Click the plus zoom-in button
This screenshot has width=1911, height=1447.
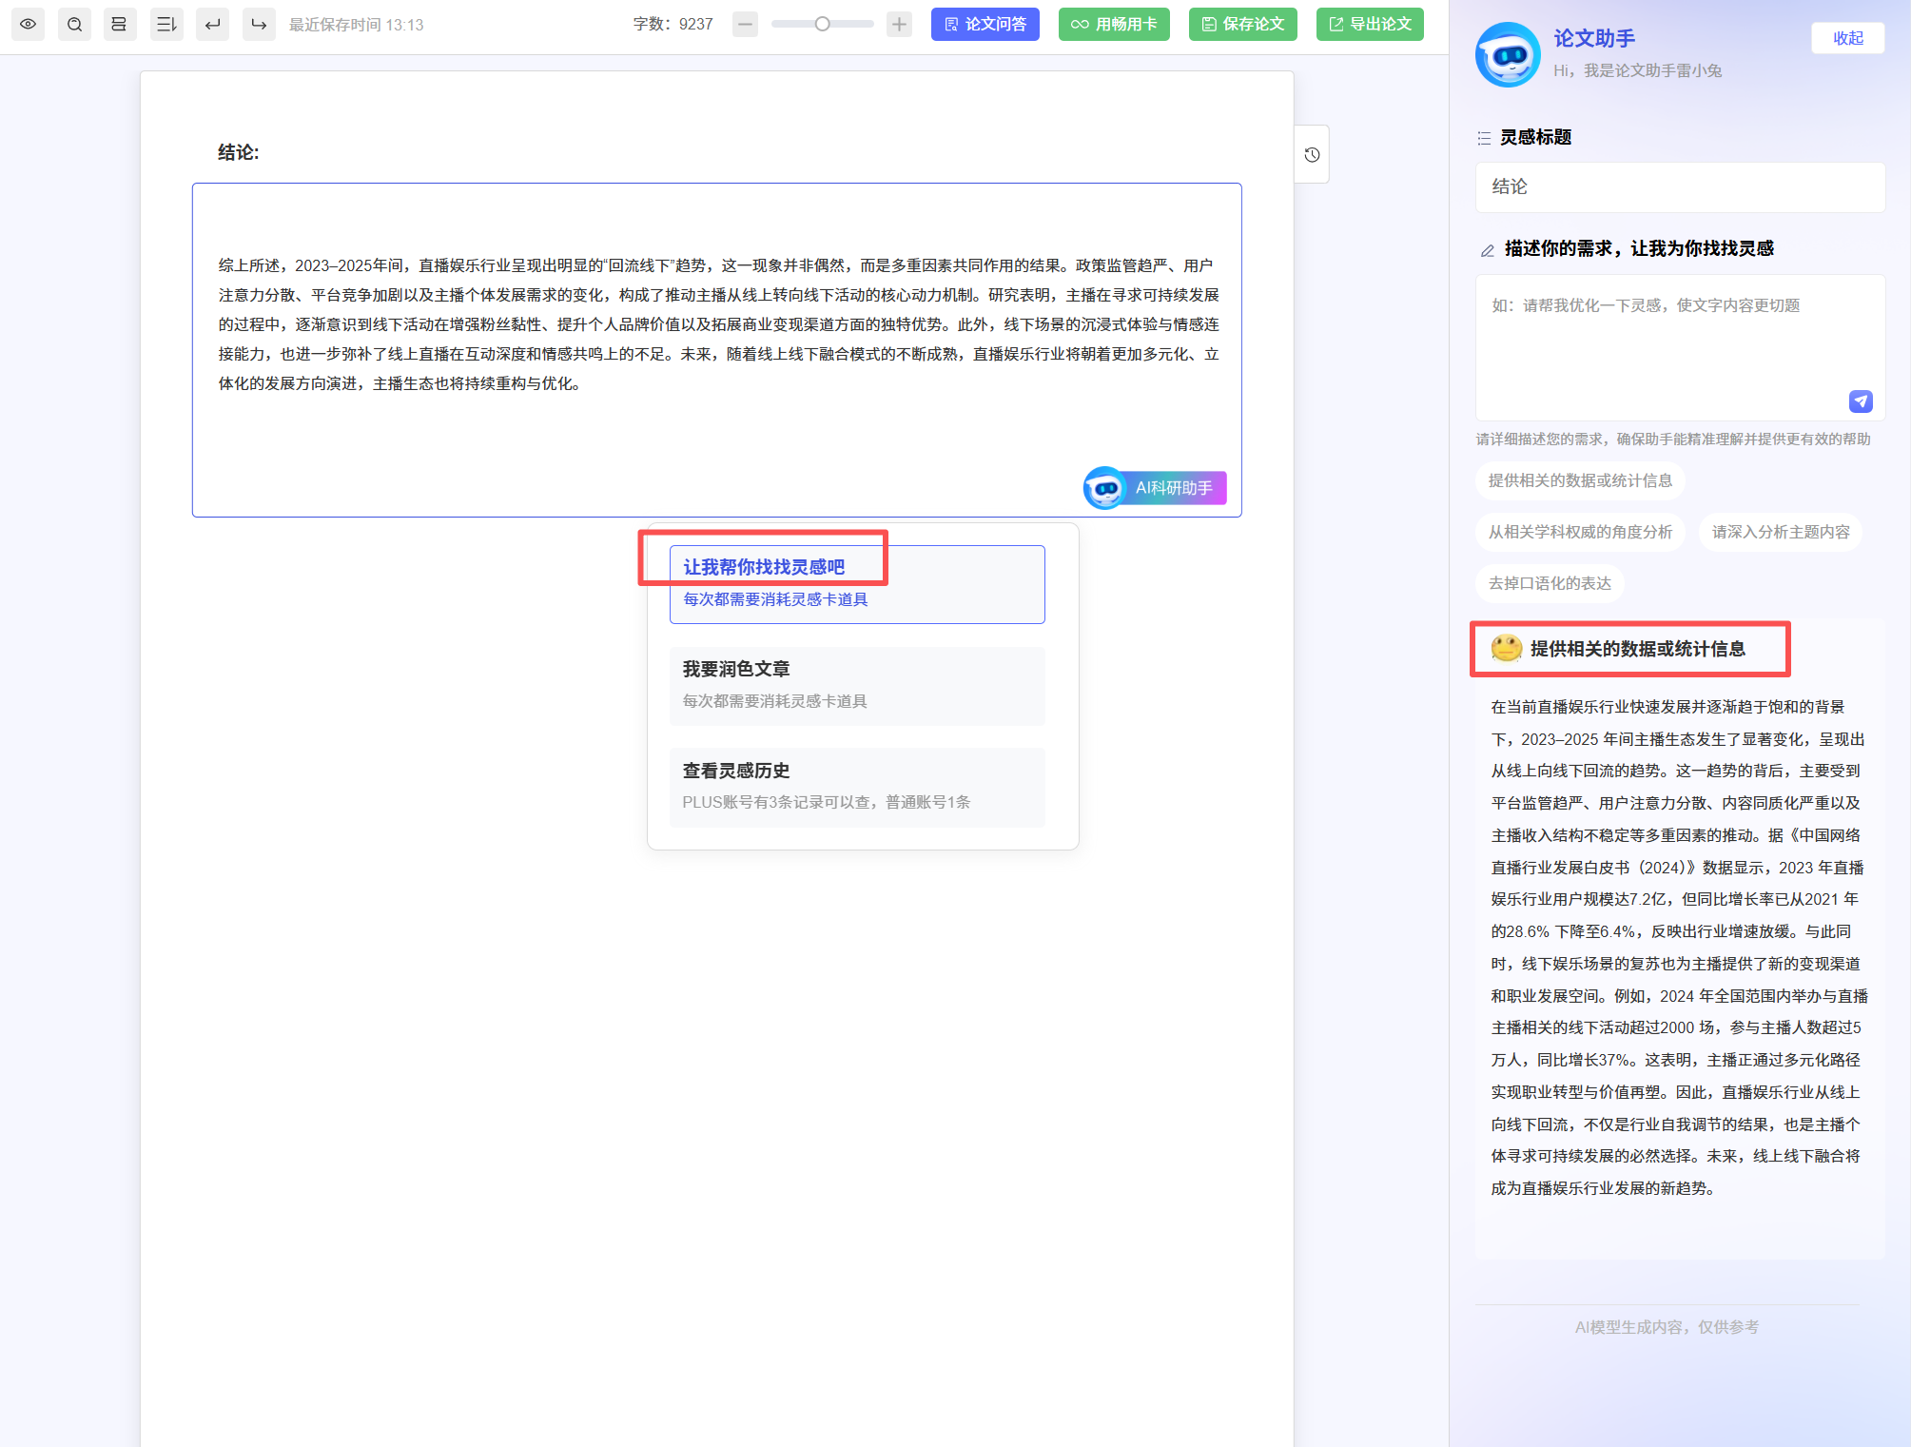point(899,24)
